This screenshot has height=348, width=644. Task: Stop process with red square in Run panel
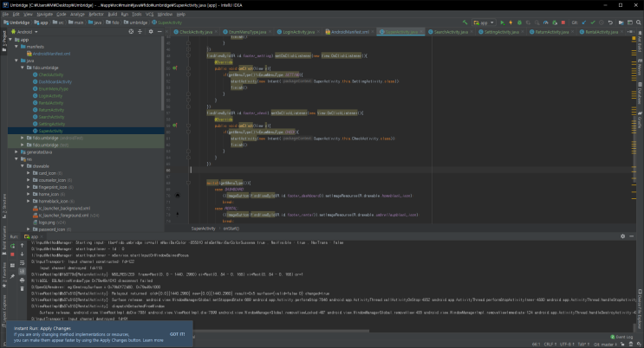(x=13, y=255)
